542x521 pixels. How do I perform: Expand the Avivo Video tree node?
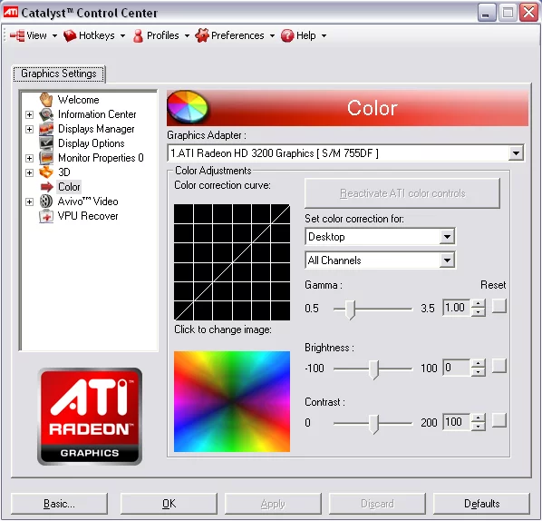tap(29, 202)
